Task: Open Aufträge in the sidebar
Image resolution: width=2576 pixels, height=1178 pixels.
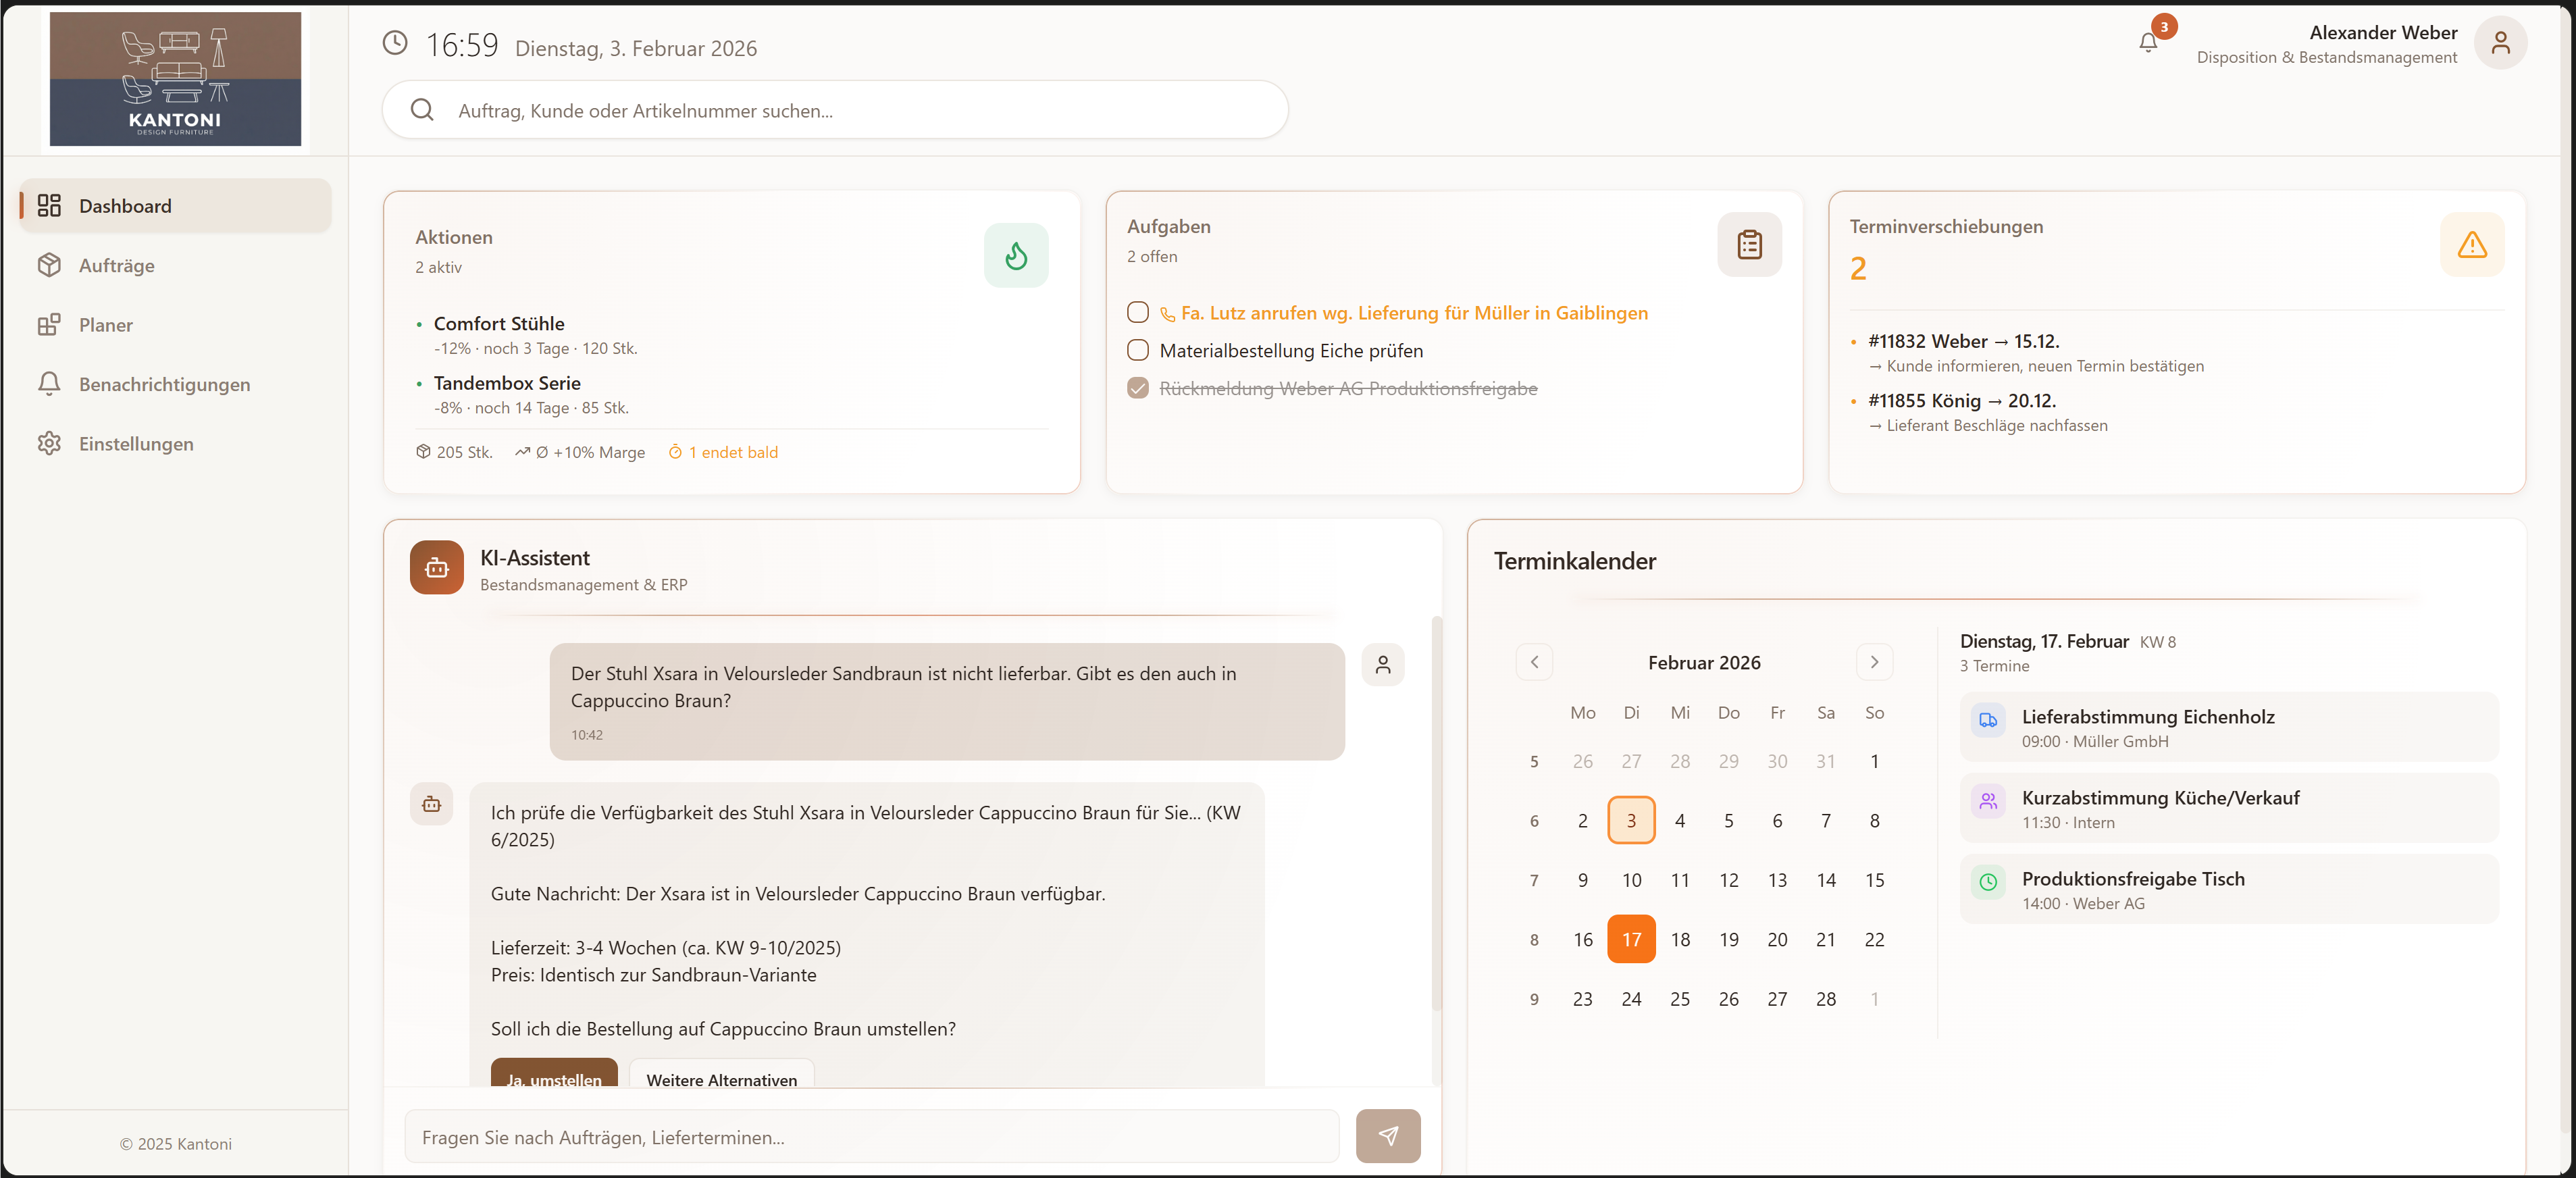Action: pos(116,266)
